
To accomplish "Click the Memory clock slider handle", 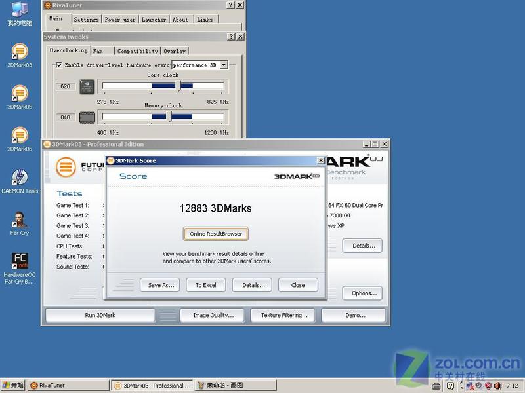I will (169, 117).
